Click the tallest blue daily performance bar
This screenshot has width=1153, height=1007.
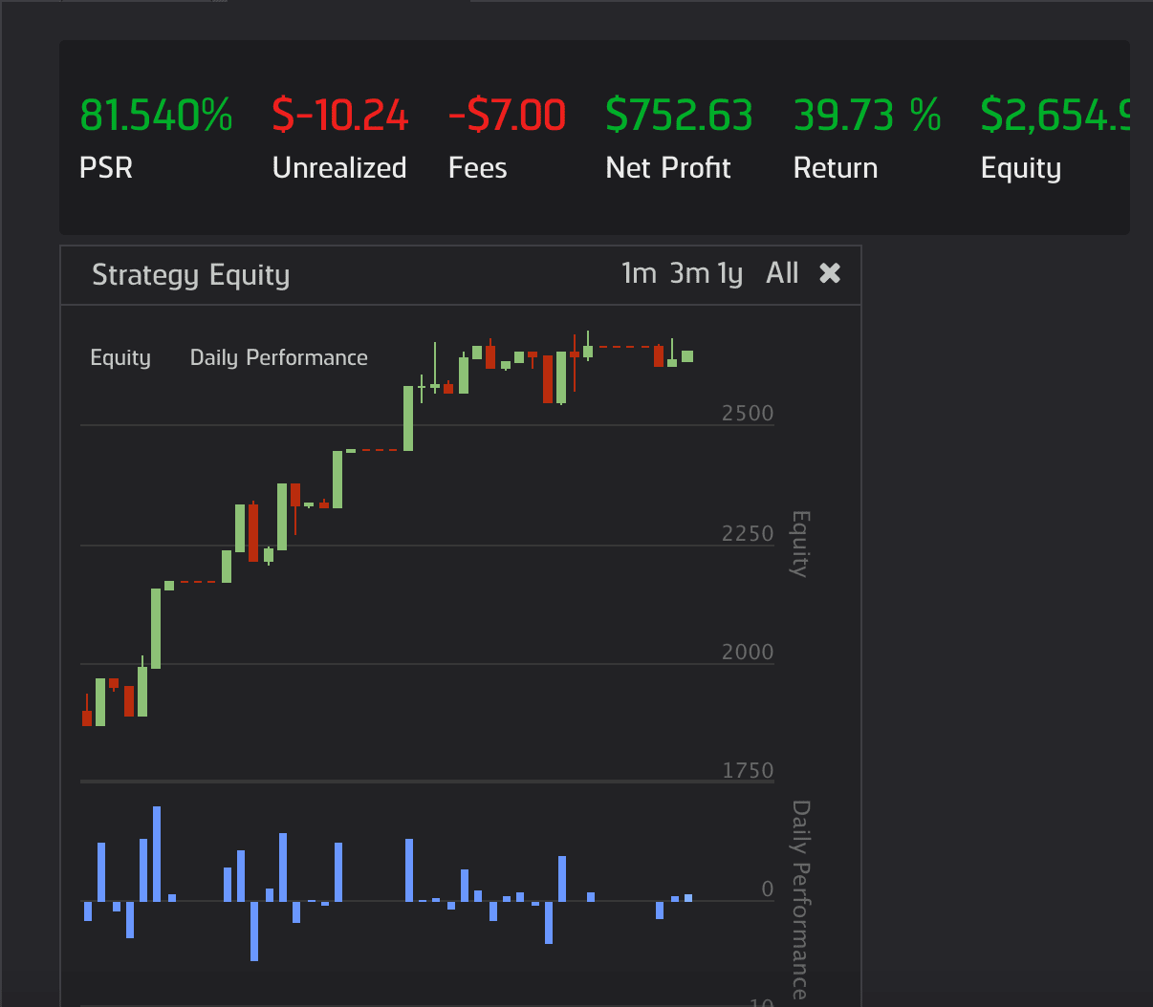tap(157, 852)
